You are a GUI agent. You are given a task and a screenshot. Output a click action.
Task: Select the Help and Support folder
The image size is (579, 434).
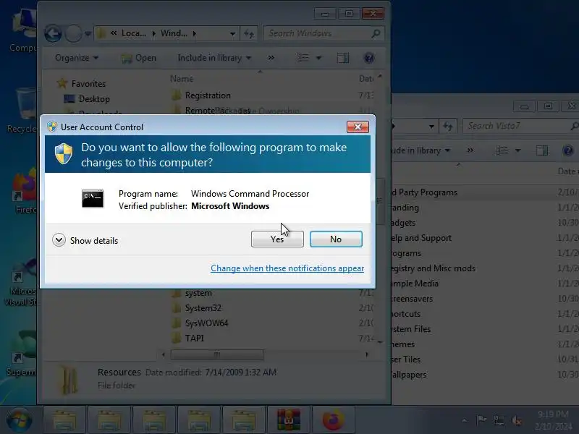[421, 238]
